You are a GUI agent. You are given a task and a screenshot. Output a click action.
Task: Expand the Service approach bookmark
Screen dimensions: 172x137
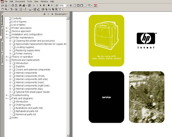coord(7,31)
